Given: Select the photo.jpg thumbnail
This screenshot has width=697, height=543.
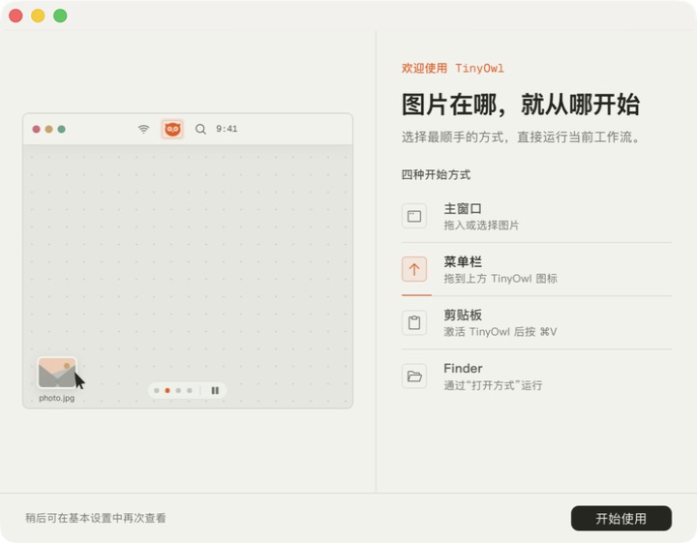Looking at the screenshot, I should [57, 373].
